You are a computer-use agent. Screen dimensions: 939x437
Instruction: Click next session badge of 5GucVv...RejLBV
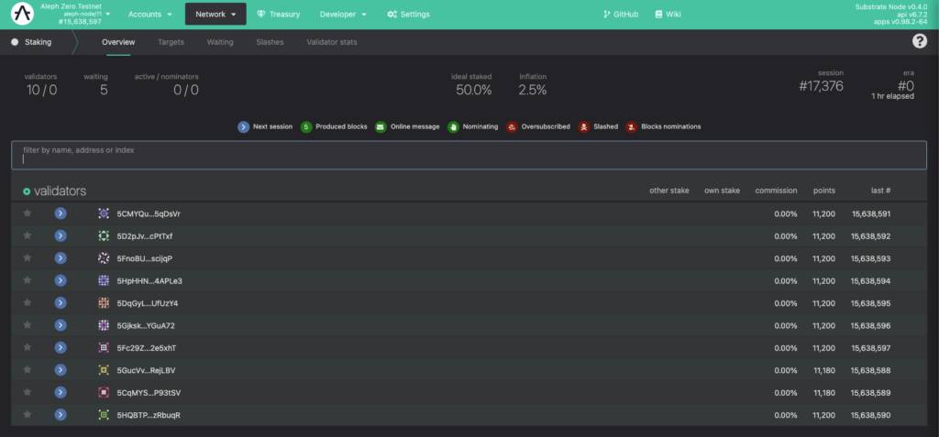tap(61, 370)
